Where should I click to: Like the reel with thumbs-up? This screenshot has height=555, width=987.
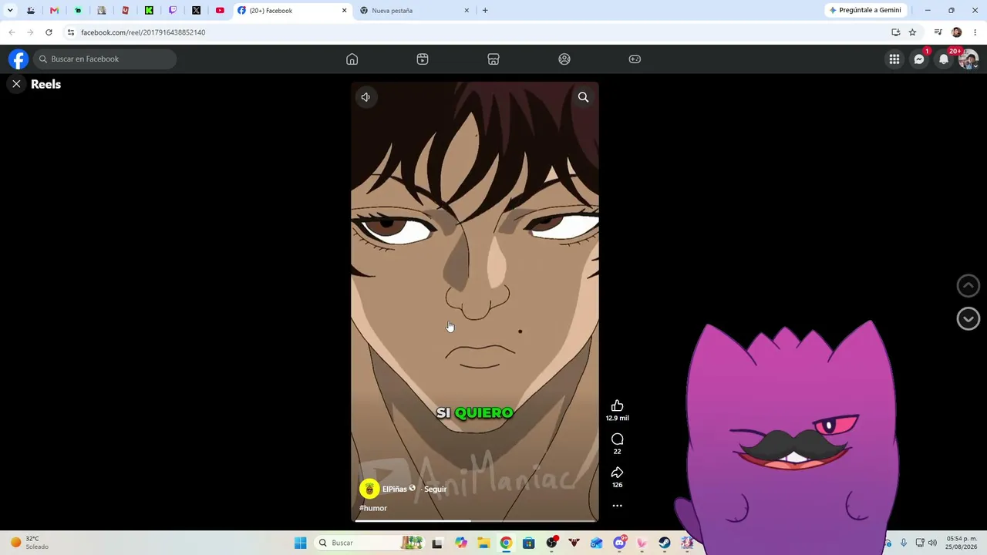[617, 406]
